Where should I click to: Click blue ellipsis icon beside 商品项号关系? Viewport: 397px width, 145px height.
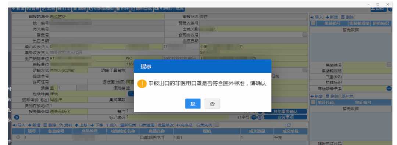[389, 88]
